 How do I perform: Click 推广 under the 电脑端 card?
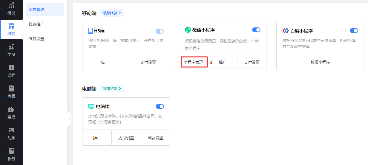pos(97,138)
